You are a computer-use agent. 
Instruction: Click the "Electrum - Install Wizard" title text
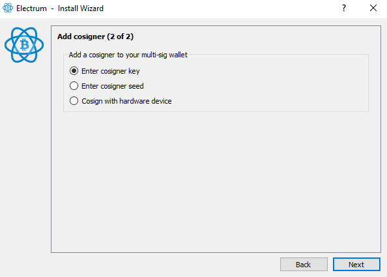[60, 8]
